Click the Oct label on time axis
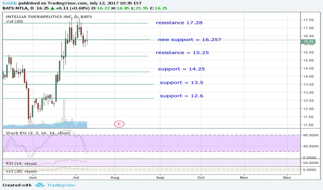The image size is (323, 190). [201, 178]
